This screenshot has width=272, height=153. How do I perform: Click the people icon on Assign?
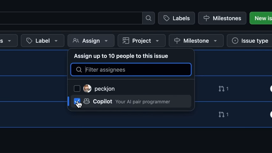click(x=76, y=41)
